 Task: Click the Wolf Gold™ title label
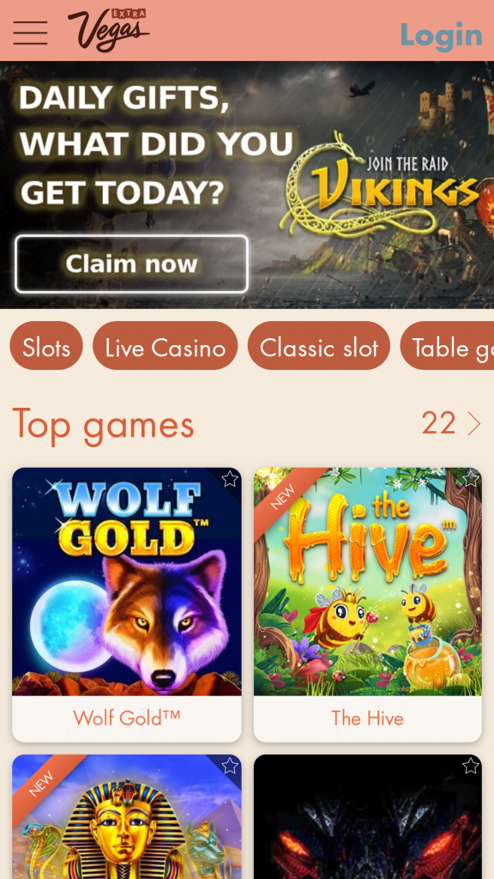point(127,718)
